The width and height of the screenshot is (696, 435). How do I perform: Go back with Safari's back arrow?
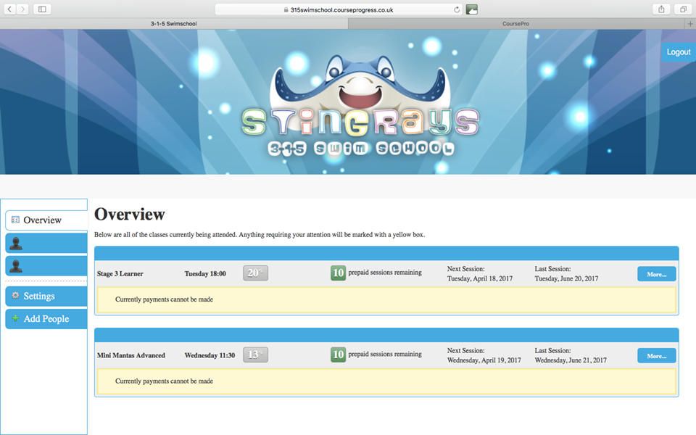[9, 9]
